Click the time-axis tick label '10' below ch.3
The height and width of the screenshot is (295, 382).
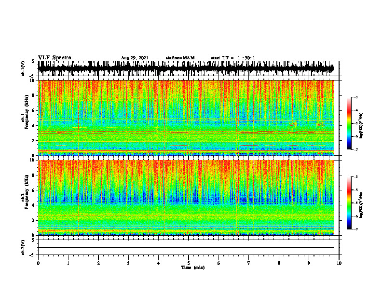(339, 263)
